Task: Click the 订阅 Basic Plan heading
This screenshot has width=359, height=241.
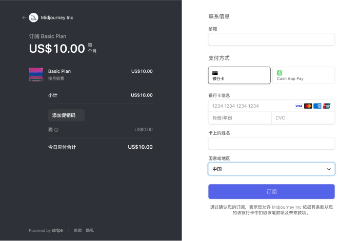Action: pos(48,36)
